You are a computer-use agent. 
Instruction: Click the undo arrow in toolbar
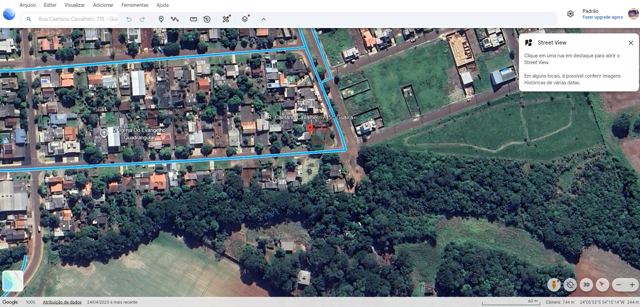coord(129,19)
